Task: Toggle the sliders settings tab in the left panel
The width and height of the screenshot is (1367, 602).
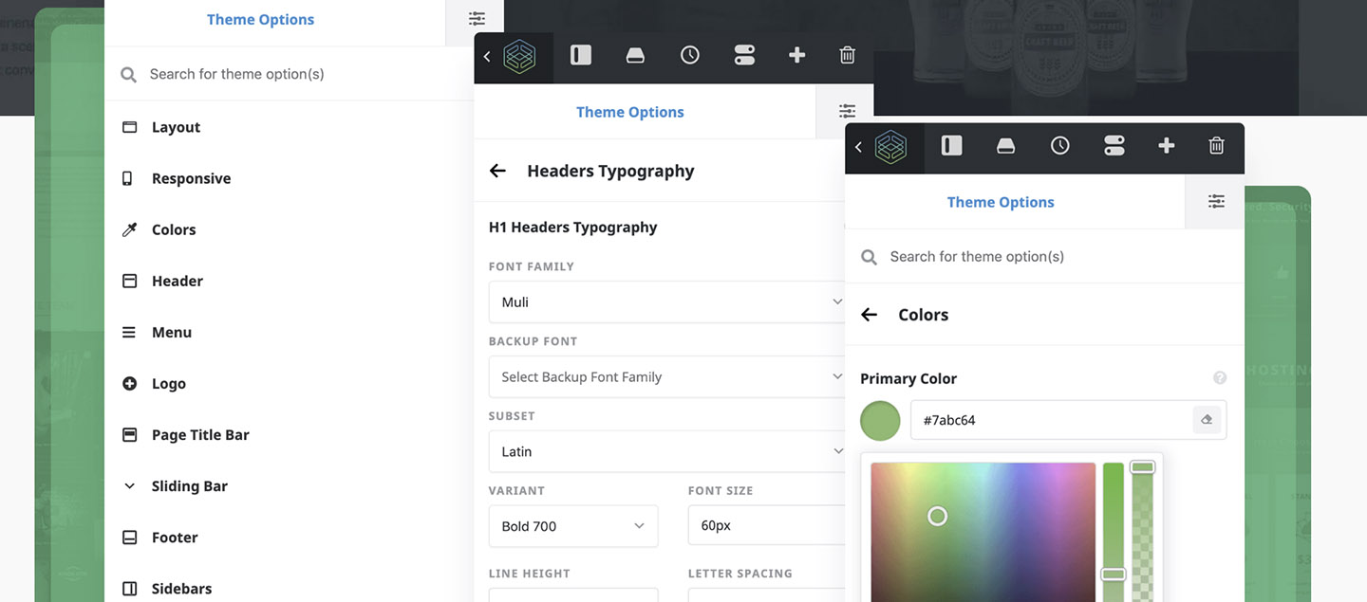Action: click(x=476, y=20)
